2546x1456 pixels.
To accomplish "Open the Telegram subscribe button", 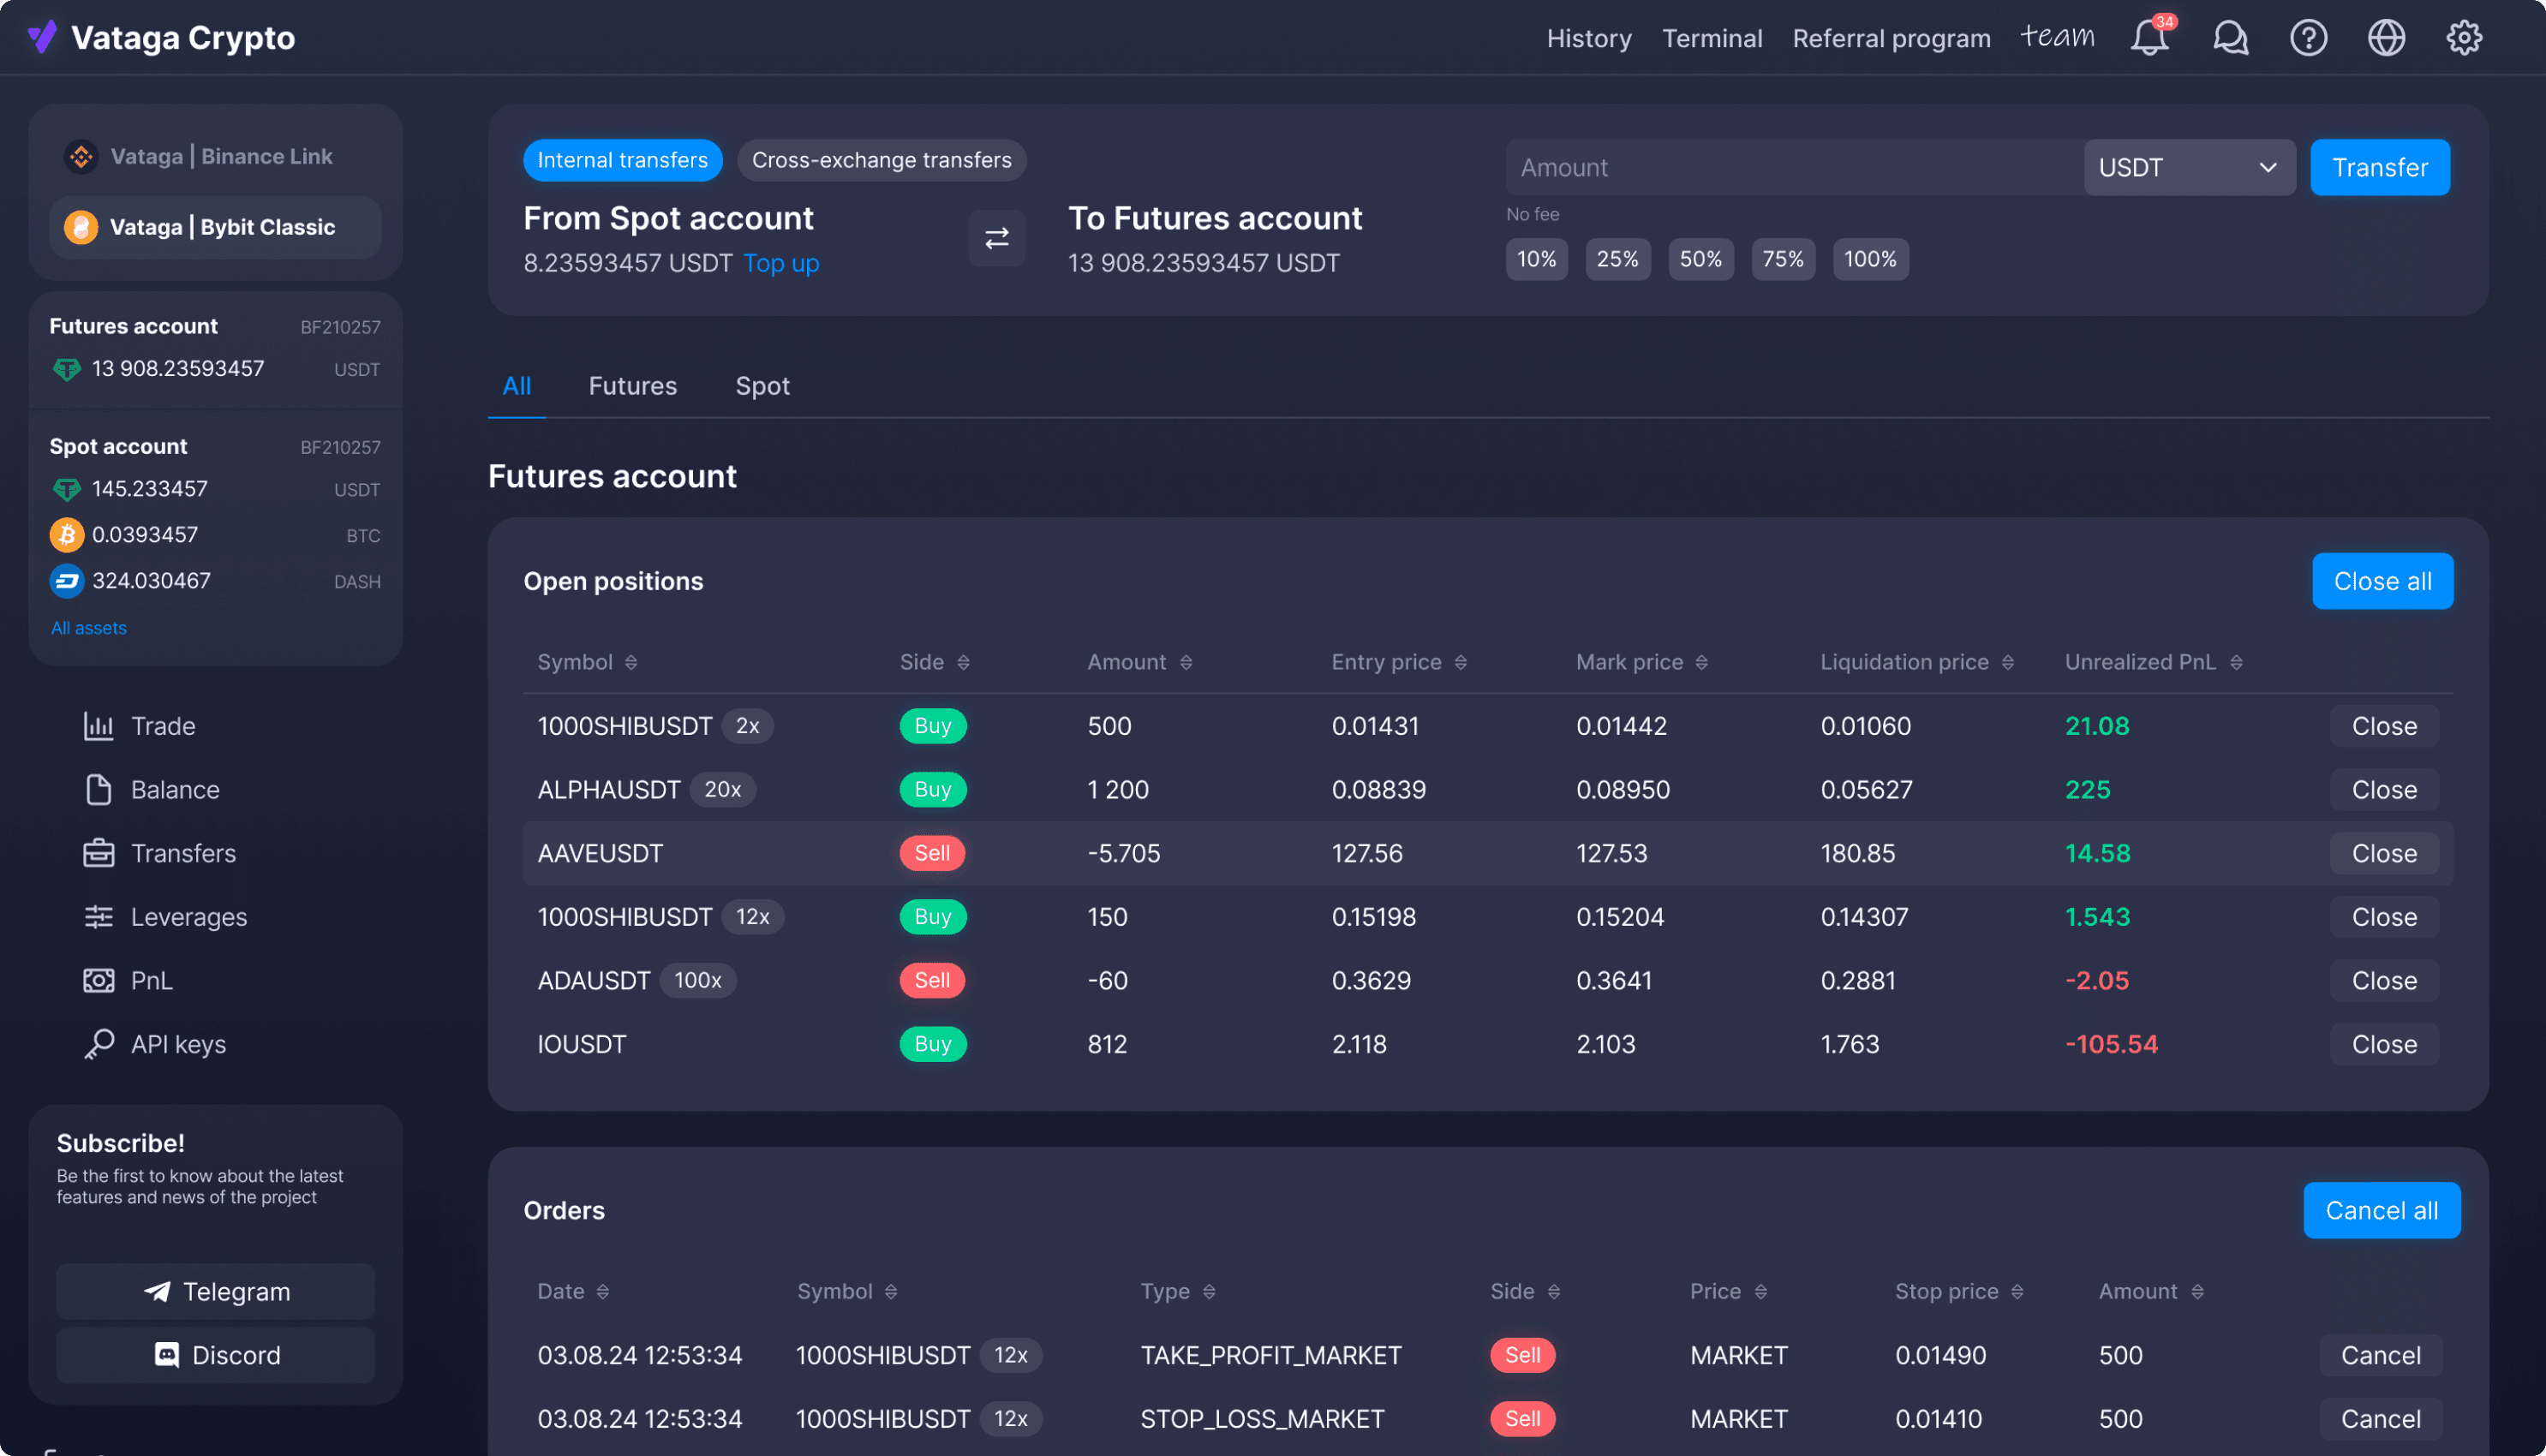I will 215,1292.
